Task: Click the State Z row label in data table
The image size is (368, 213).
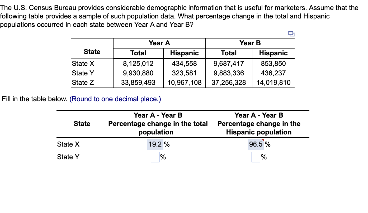Action: tap(83, 83)
